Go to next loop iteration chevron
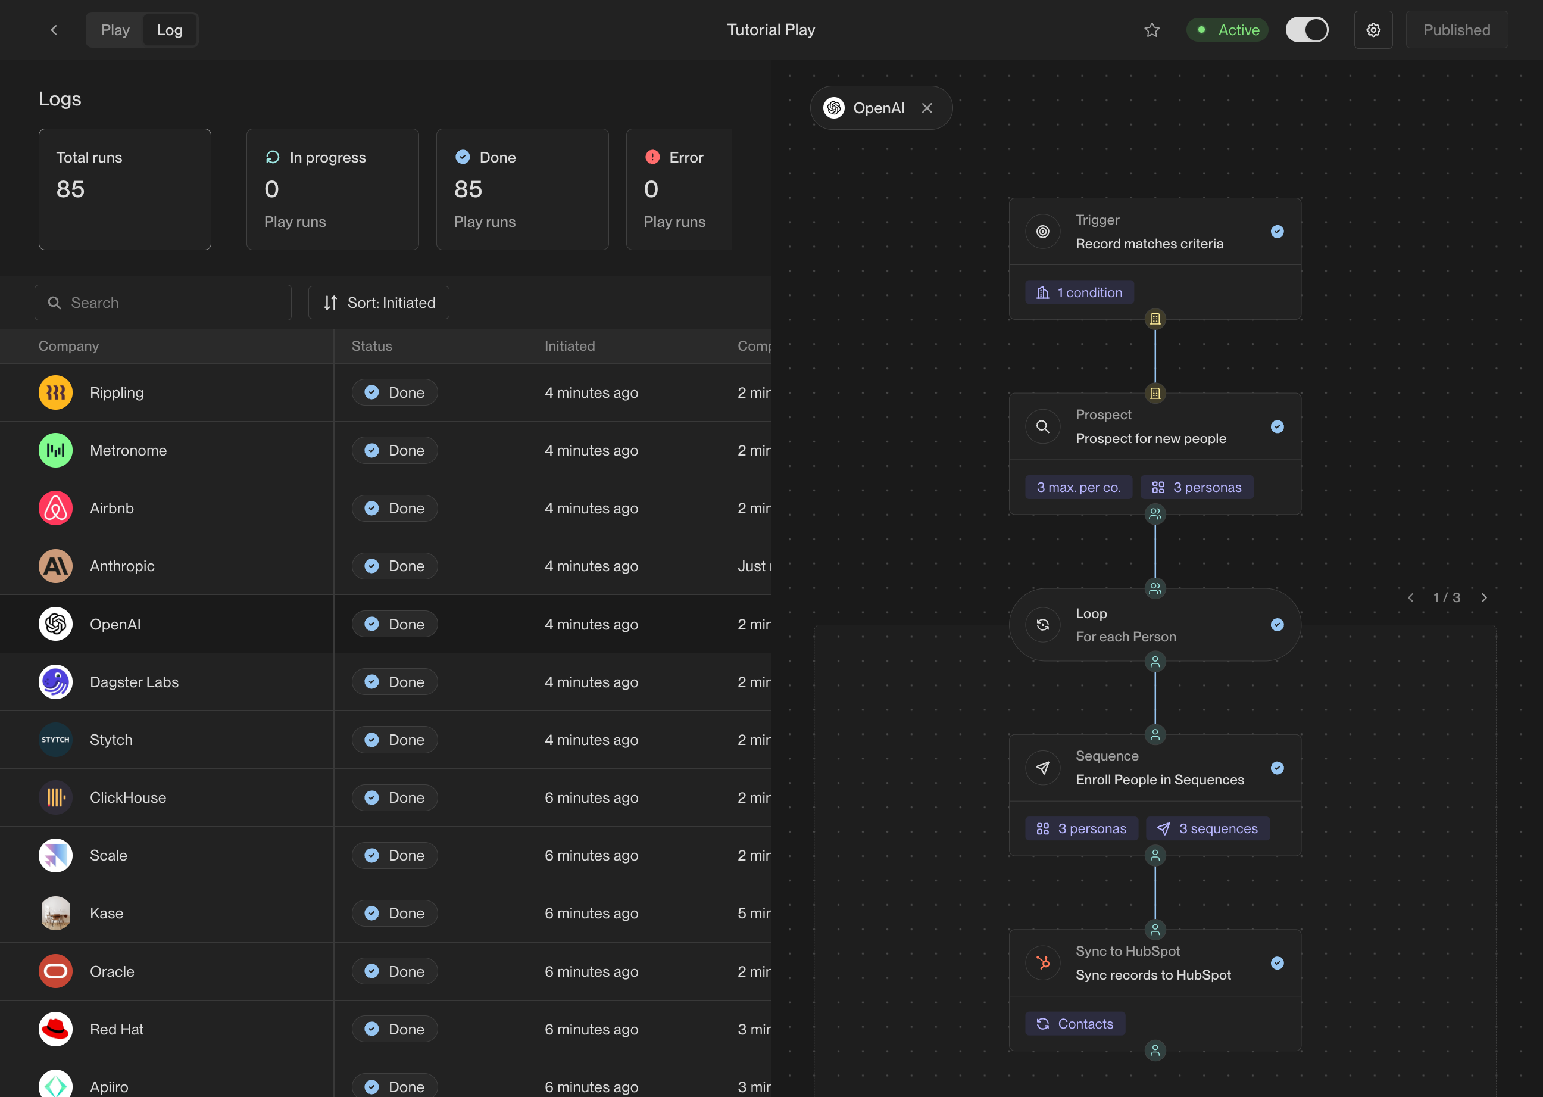 [1483, 598]
